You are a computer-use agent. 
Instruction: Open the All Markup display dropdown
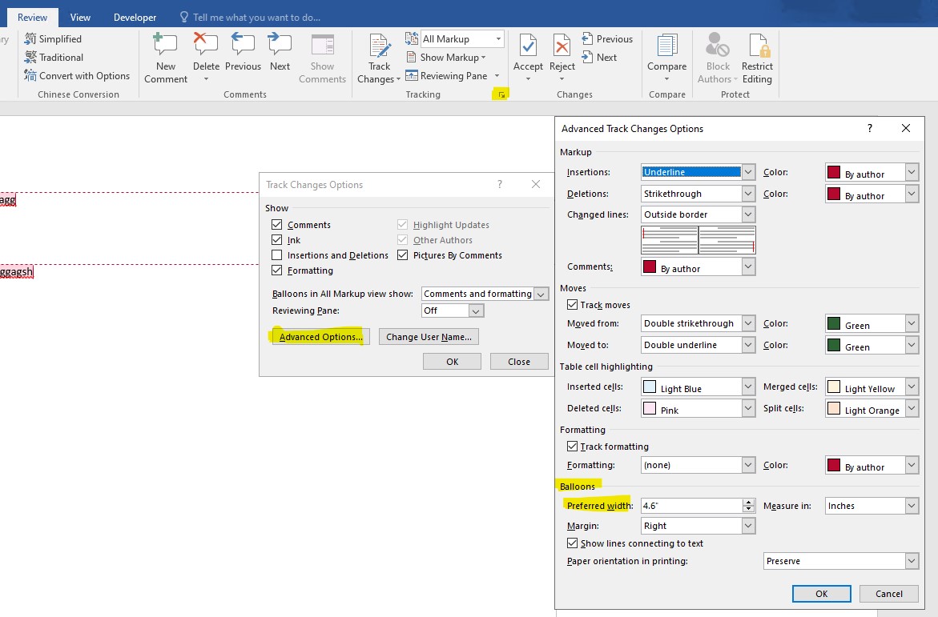click(x=461, y=39)
